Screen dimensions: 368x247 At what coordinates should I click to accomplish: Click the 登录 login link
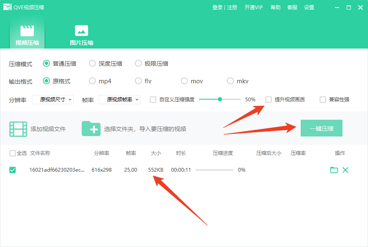217,8
